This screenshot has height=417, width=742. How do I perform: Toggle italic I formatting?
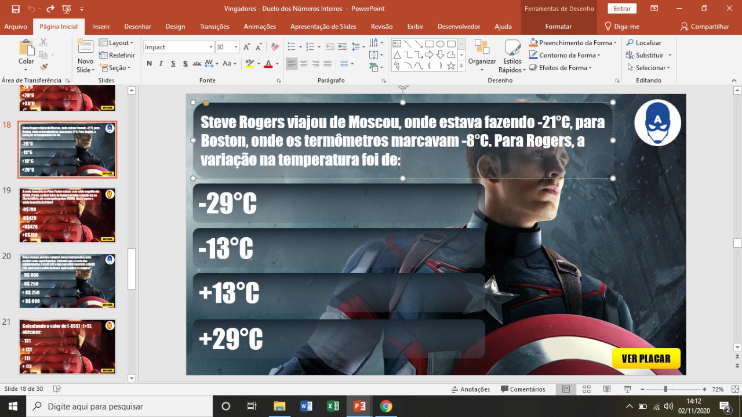point(161,64)
